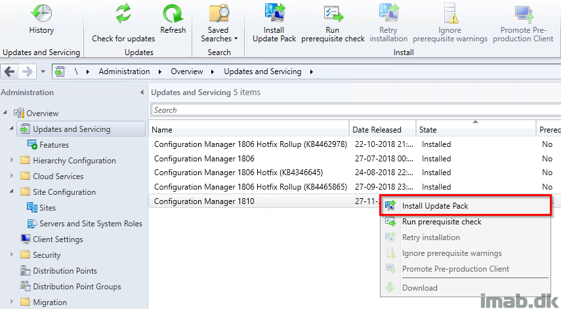This screenshot has width=561, height=309.
Task: Go back with the left arrow
Action: click(10, 72)
